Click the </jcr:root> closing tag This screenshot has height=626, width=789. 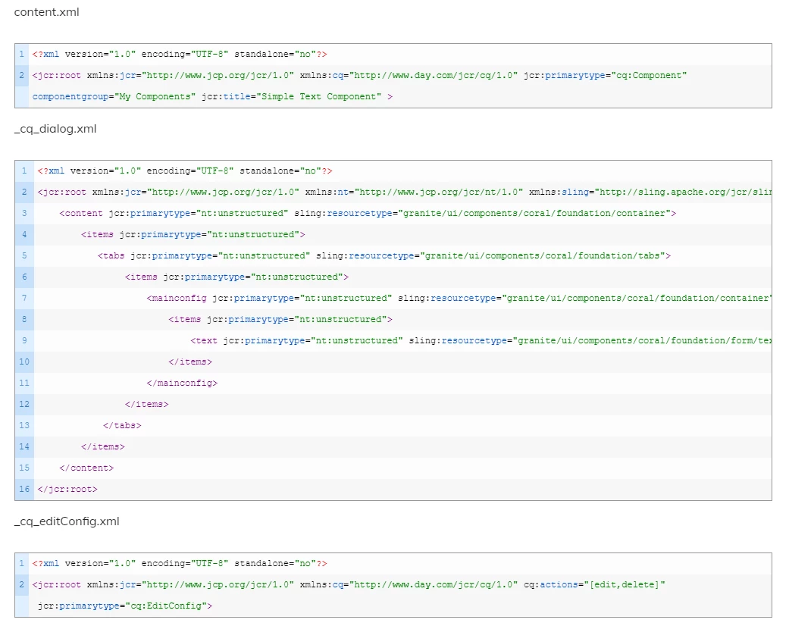[x=67, y=489]
